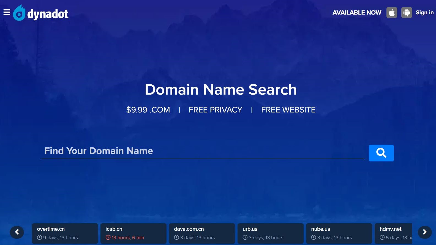This screenshot has height=245, width=436.
Task: Advance auctions carousel with right arrow
Action: pos(424,232)
